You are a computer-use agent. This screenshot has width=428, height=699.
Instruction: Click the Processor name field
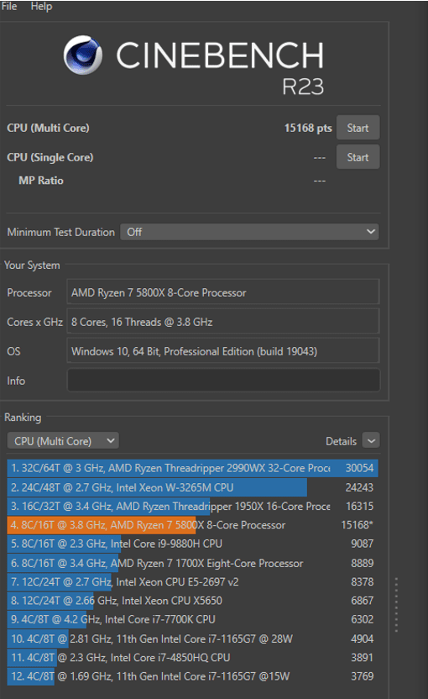[223, 292]
